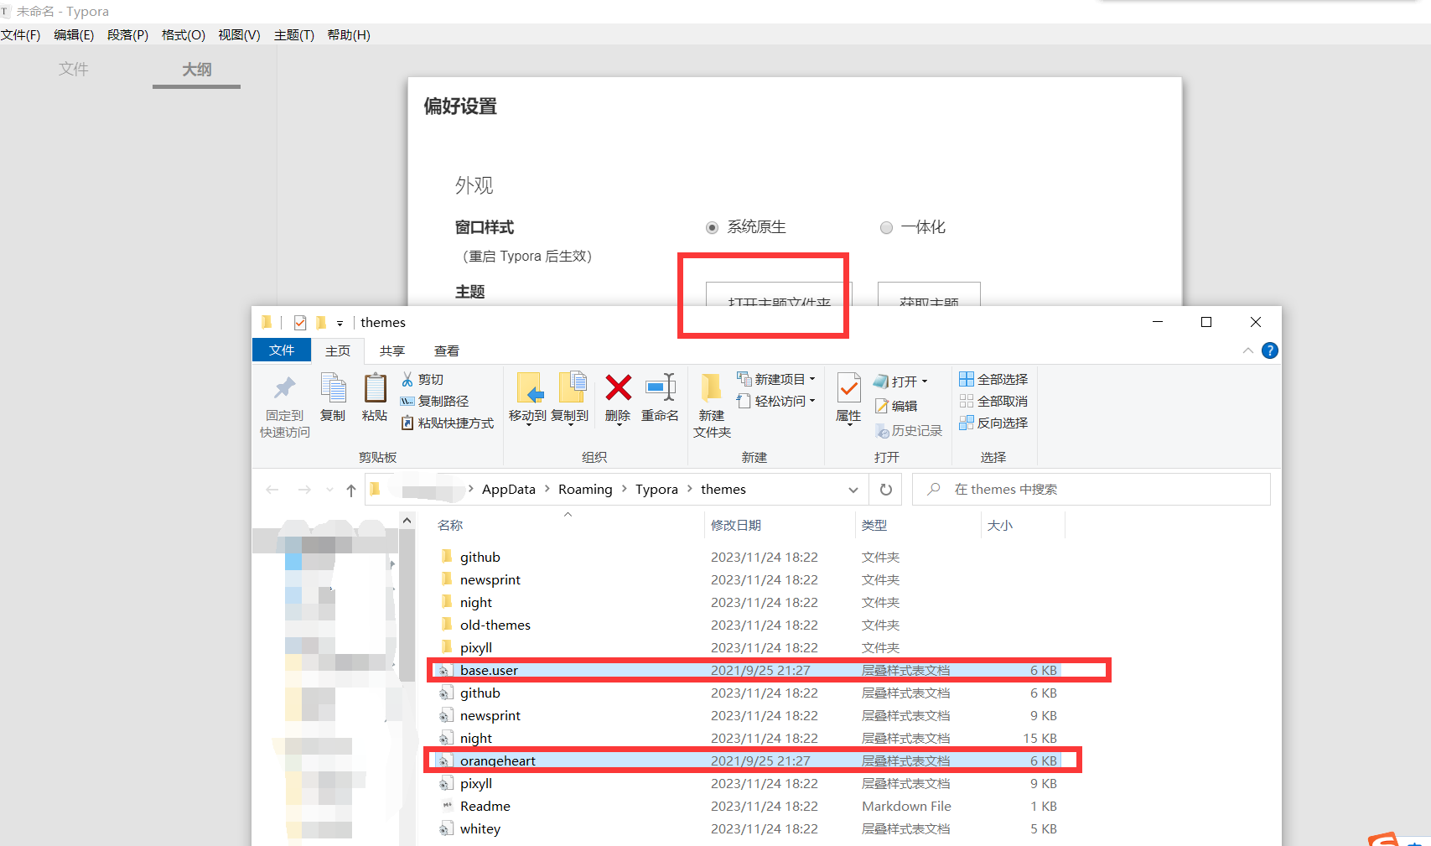Open Typora's 格式(O) menu
Image resolution: width=1431 pixels, height=846 pixels.
[183, 35]
